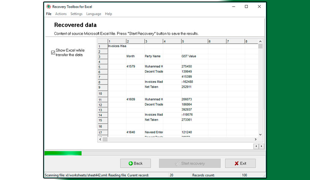Select column header 6
Screen dimensions: 310x180
pos(217,41)
